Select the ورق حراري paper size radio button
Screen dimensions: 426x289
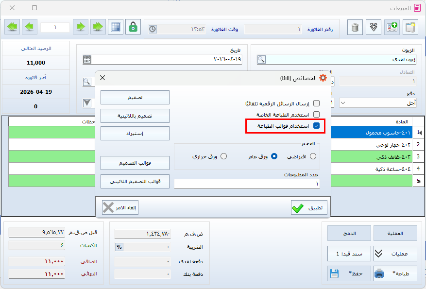click(223, 156)
